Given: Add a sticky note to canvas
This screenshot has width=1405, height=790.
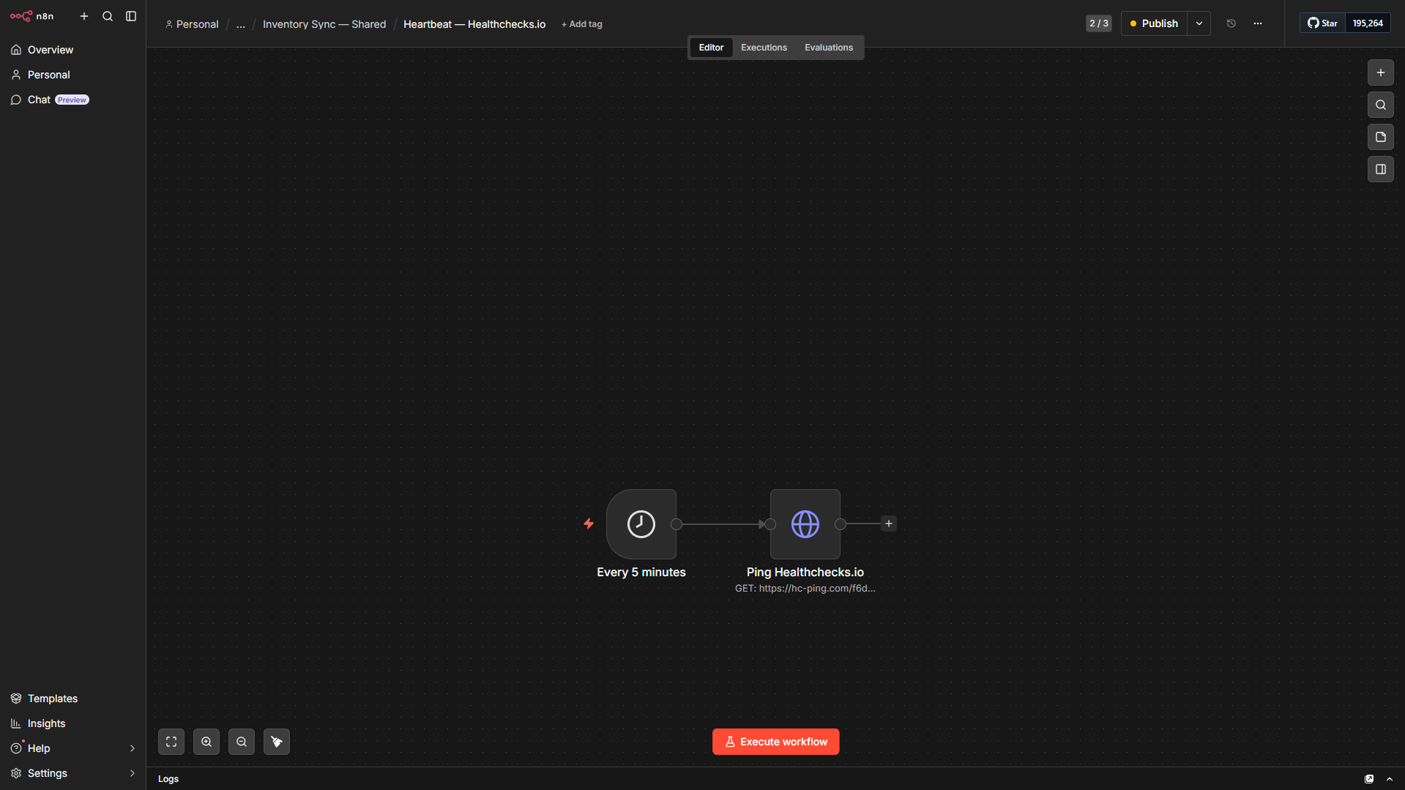Looking at the screenshot, I should (1381, 137).
